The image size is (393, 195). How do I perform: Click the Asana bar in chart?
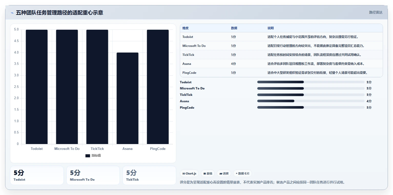pyautogui.click(x=127, y=98)
